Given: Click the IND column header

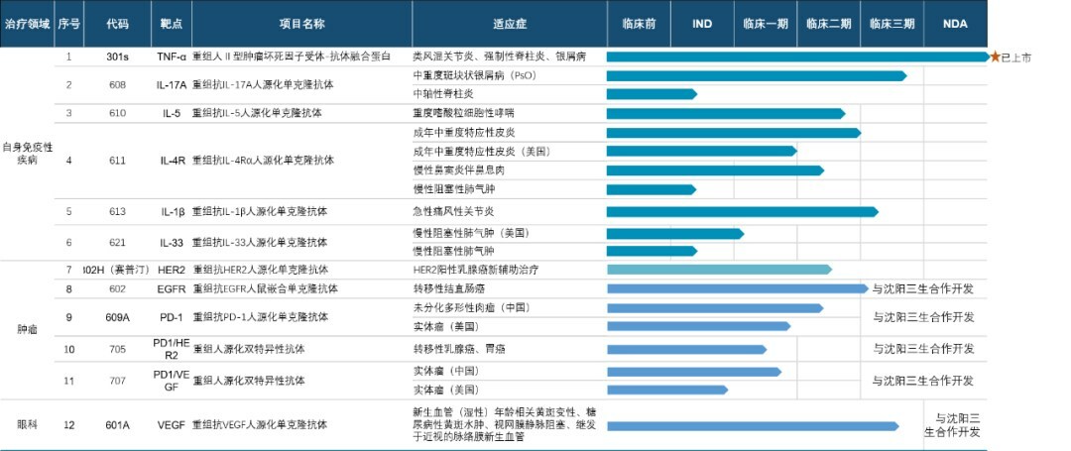Looking at the screenshot, I should point(701,23).
